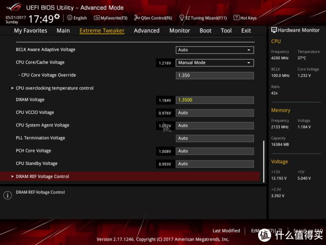Click the Hardware Monitor screen icon
The image size is (326, 245).
click(x=274, y=30)
